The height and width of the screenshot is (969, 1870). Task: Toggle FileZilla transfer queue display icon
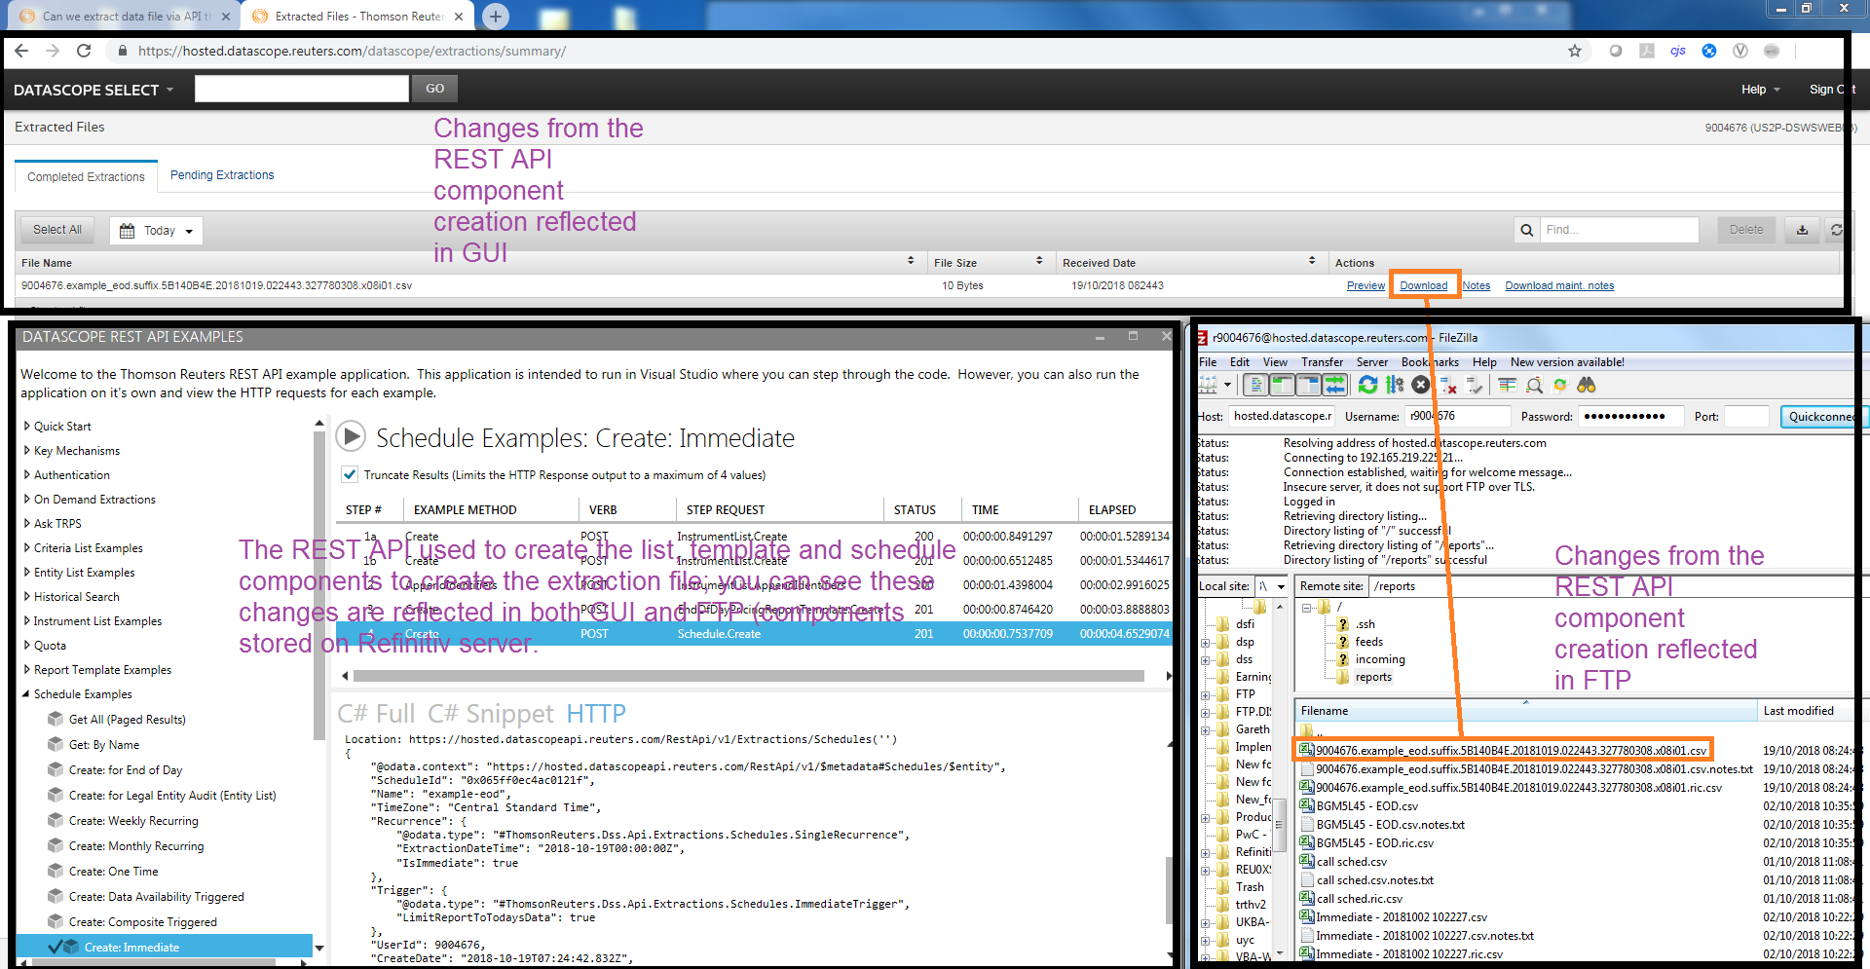[1334, 386]
